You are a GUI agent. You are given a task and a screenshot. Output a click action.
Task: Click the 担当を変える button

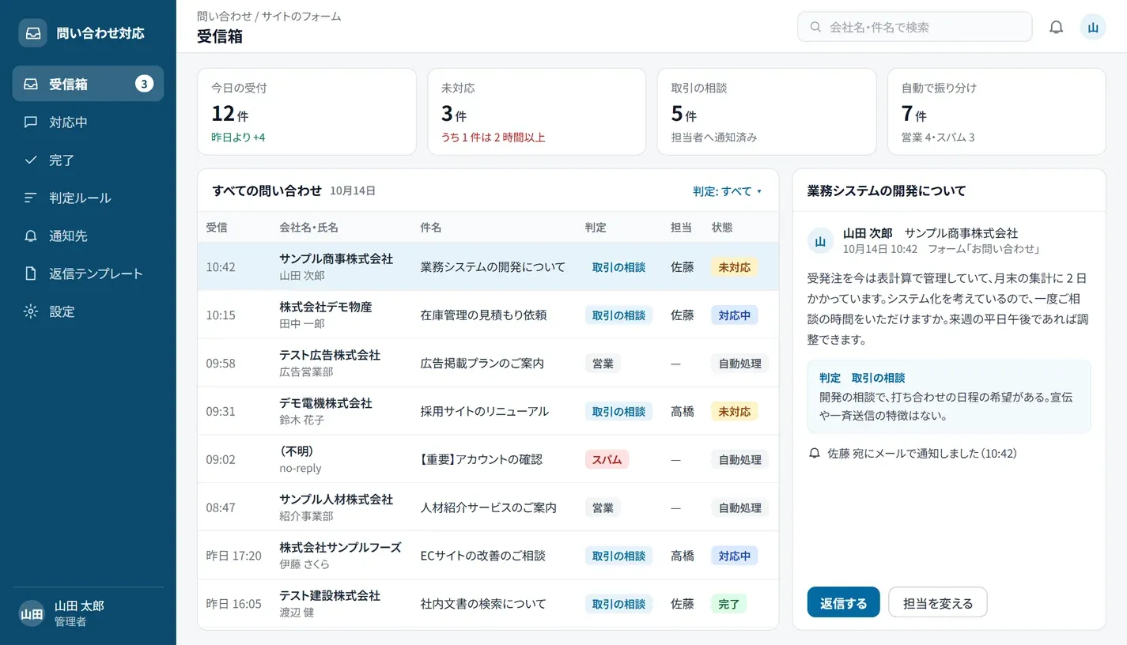(937, 602)
